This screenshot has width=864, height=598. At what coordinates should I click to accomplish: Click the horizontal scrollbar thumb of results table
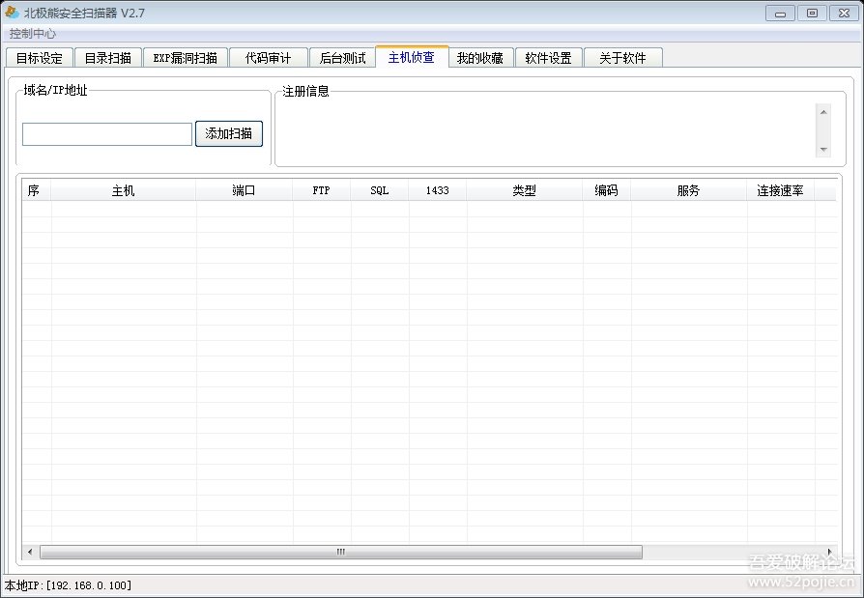(x=340, y=552)
